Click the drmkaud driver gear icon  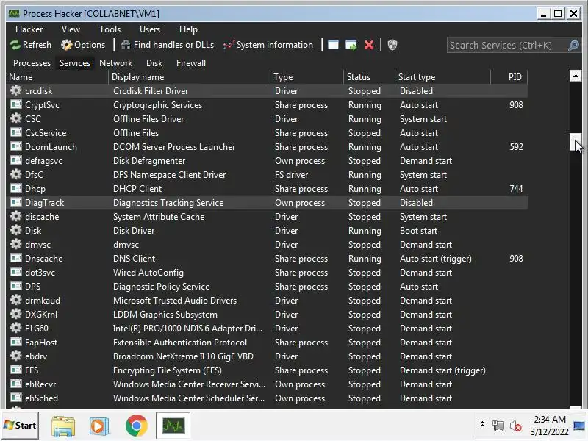(x=15, y=300)
